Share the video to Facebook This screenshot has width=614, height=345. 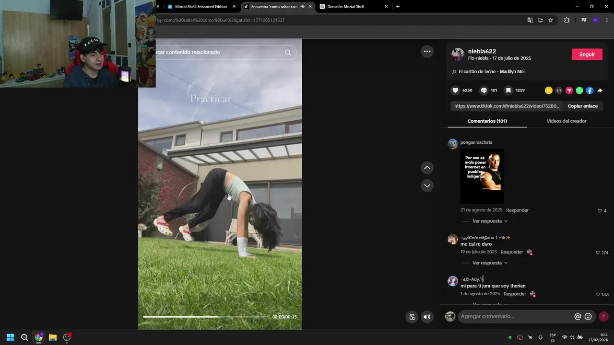590,90
